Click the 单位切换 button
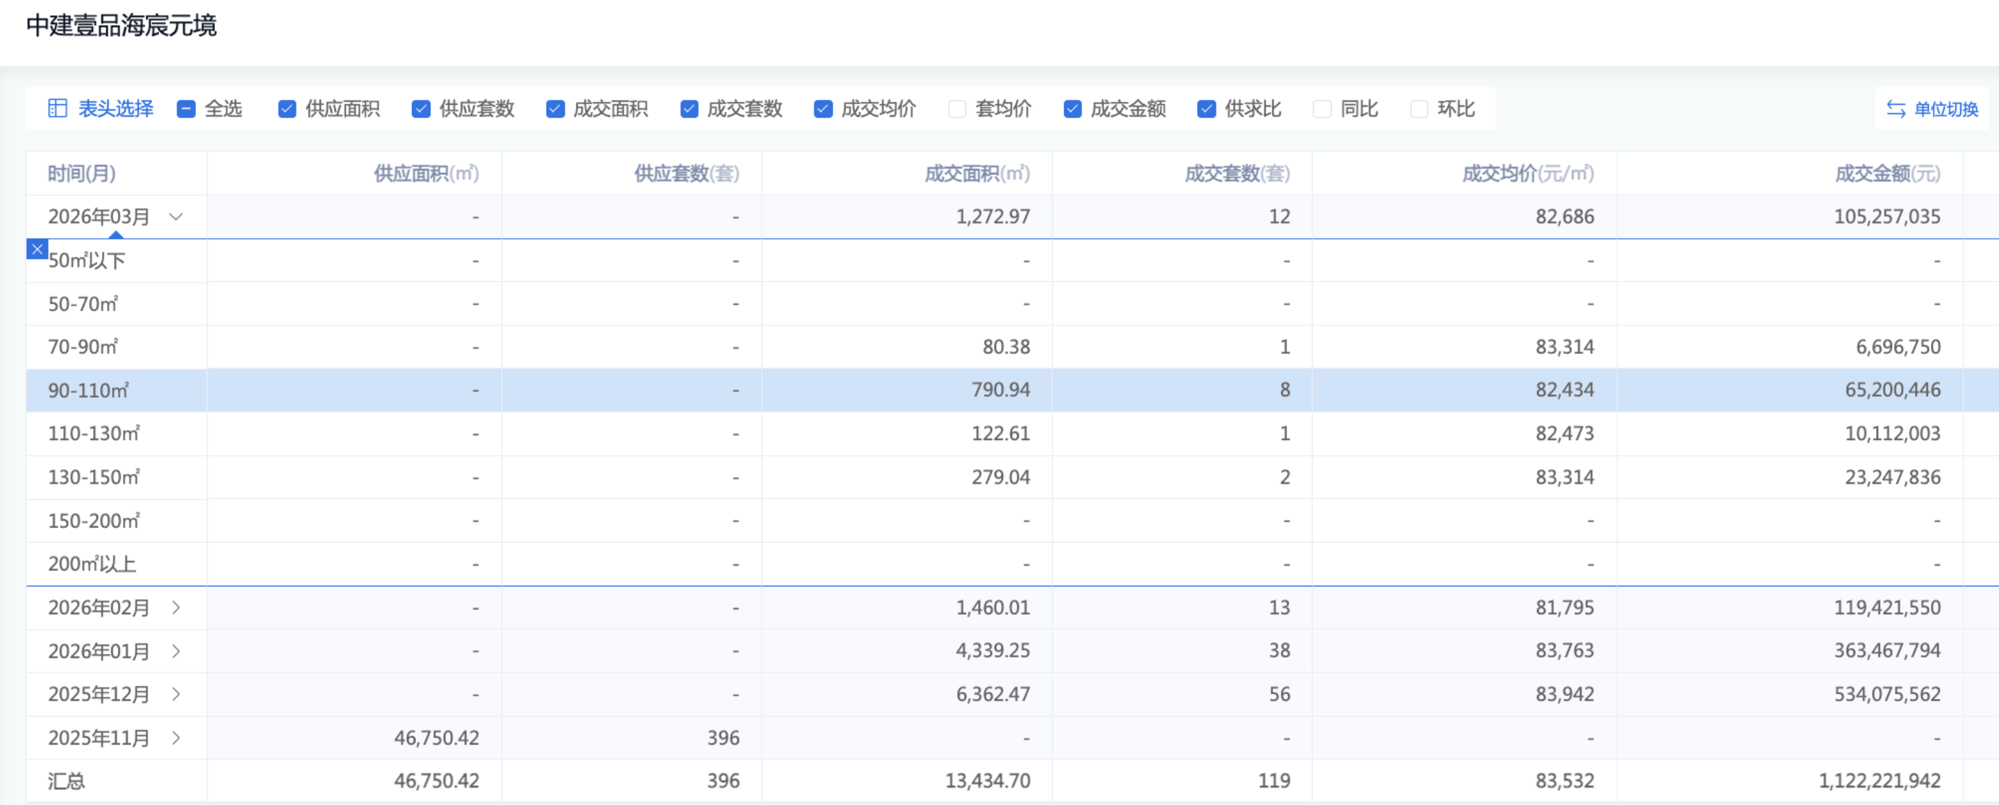The height and width of the screenshot is (805, 1999). point(1945,110)
